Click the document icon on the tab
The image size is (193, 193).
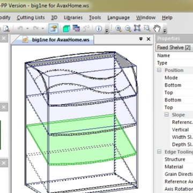[26, 40]
